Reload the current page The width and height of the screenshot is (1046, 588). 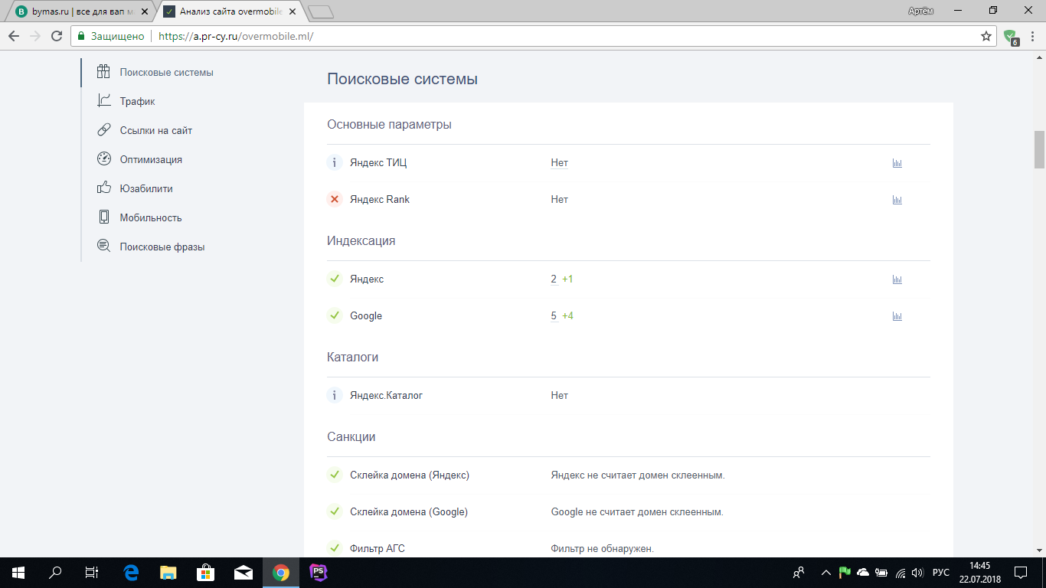[x=56, y=36]
